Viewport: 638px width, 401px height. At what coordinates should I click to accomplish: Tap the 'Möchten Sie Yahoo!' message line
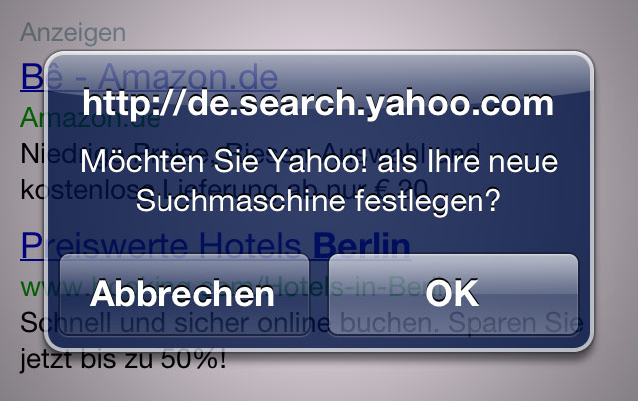click(319, 161)
